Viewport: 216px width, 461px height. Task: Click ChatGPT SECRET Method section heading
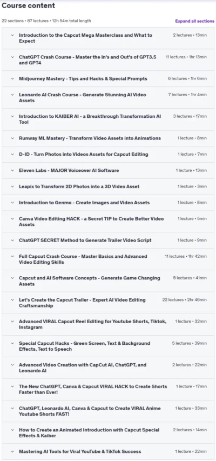coord(85,240)
